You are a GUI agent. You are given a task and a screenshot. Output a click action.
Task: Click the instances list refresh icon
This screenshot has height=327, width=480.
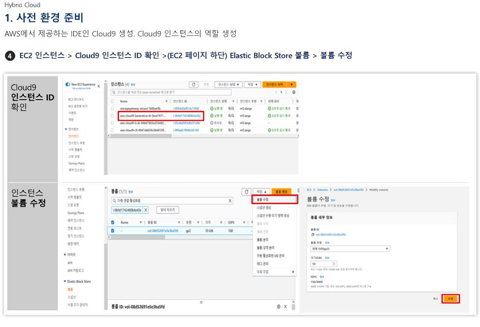[194, 85]
